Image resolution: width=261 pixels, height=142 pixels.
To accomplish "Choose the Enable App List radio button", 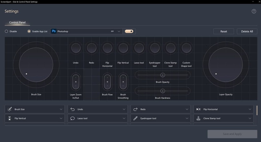I will tap(29, 31).
